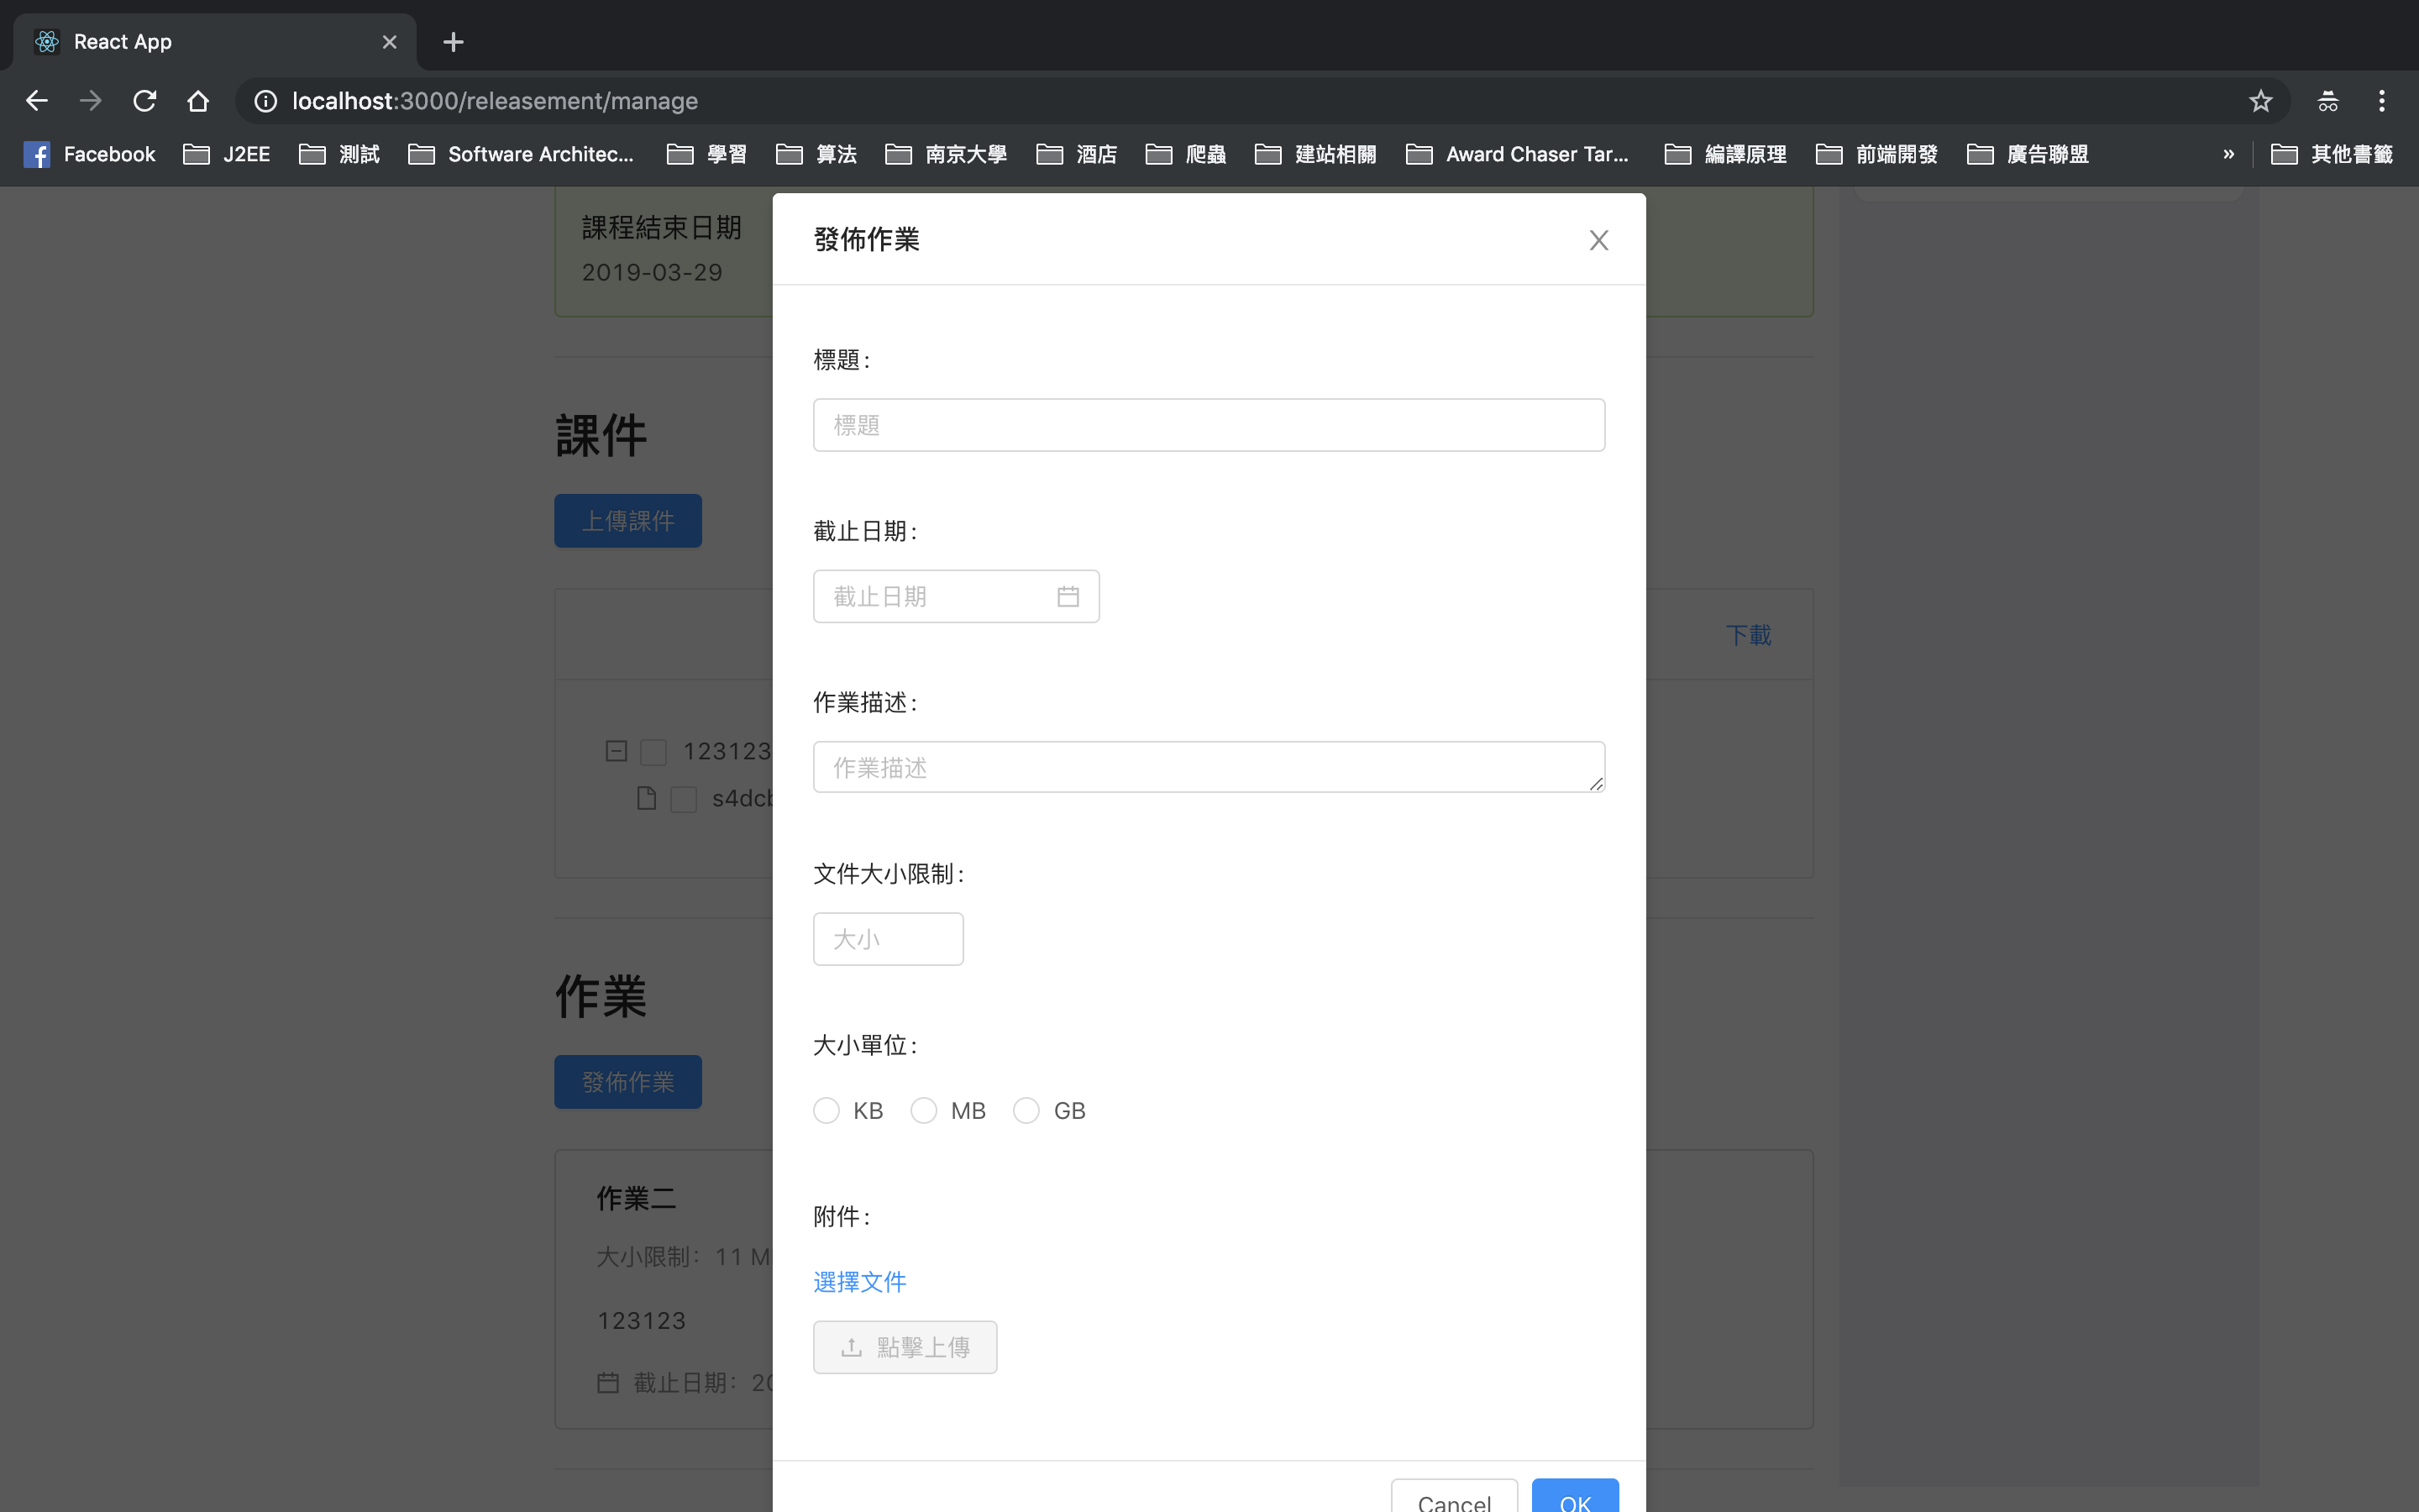
Task: Focus the 標題 title input field
Action: 1209,425
